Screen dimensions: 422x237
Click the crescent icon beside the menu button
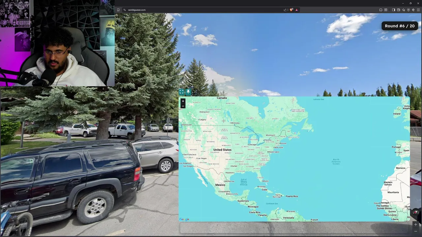[413, 10]
